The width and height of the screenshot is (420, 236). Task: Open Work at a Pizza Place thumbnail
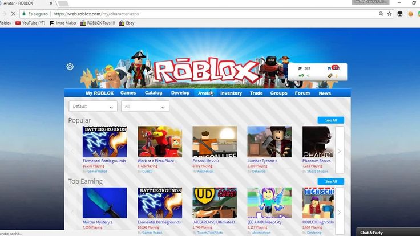pos(160,141)
